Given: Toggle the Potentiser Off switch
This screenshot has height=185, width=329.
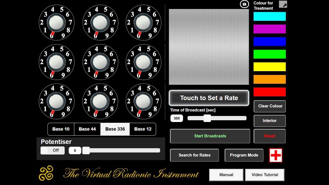Looking at the screenshot, I should [x=52, y=150].
